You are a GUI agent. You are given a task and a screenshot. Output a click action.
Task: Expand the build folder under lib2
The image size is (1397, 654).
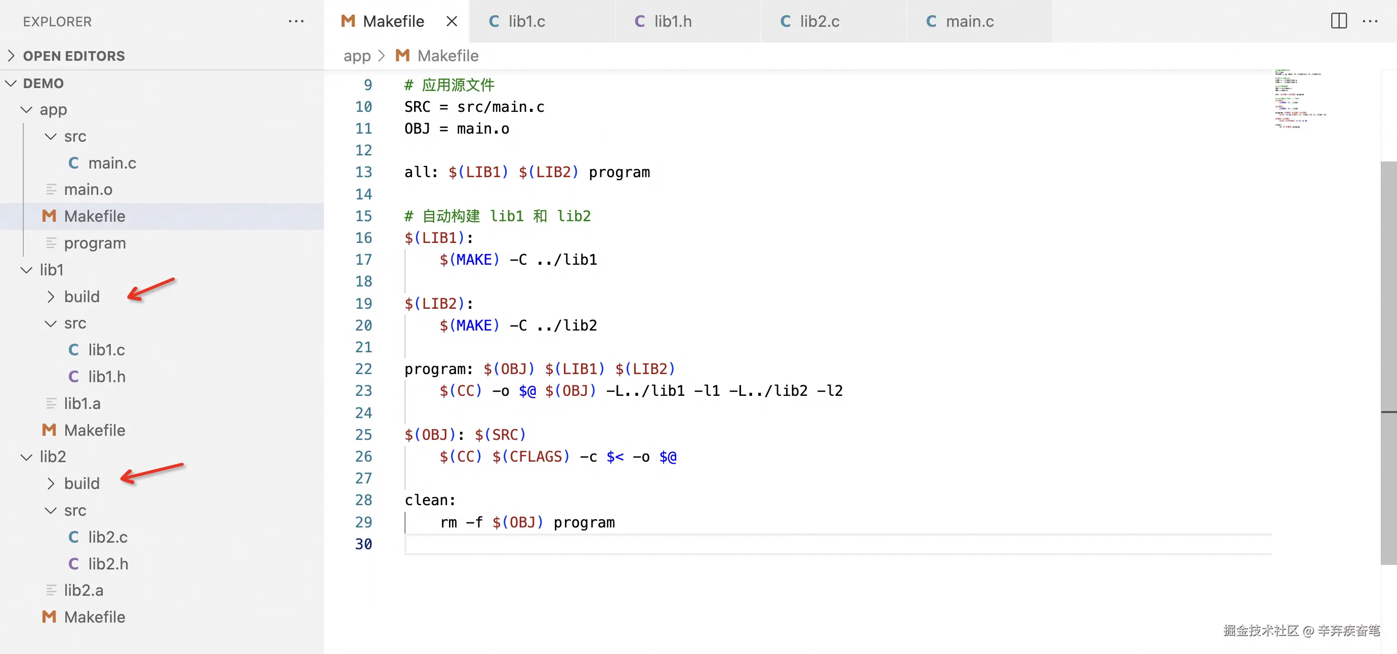(x=81, y=483)
